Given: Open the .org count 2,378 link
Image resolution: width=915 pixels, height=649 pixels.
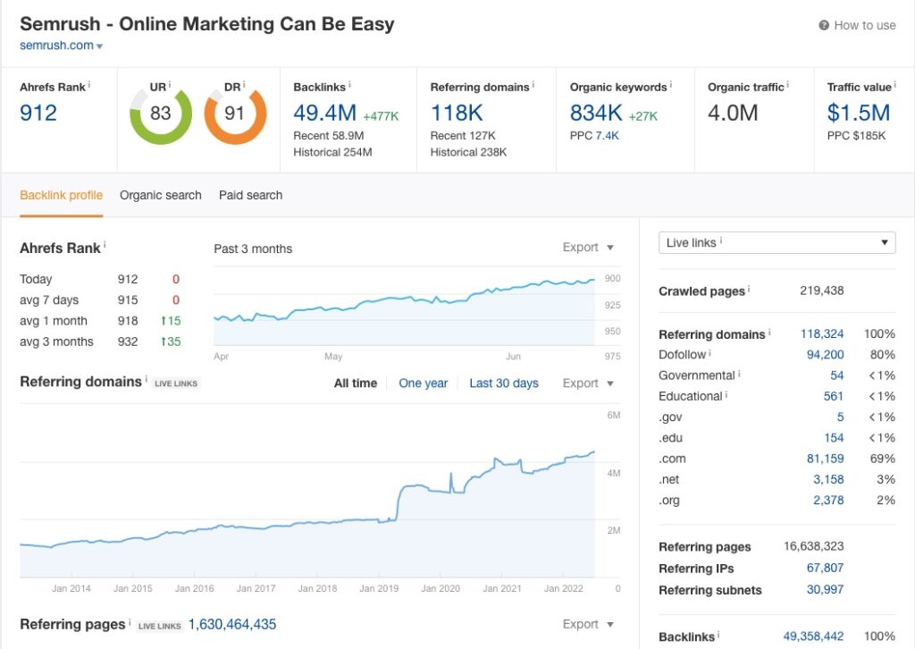Looking at the screenshot, I should pos(828,501).
